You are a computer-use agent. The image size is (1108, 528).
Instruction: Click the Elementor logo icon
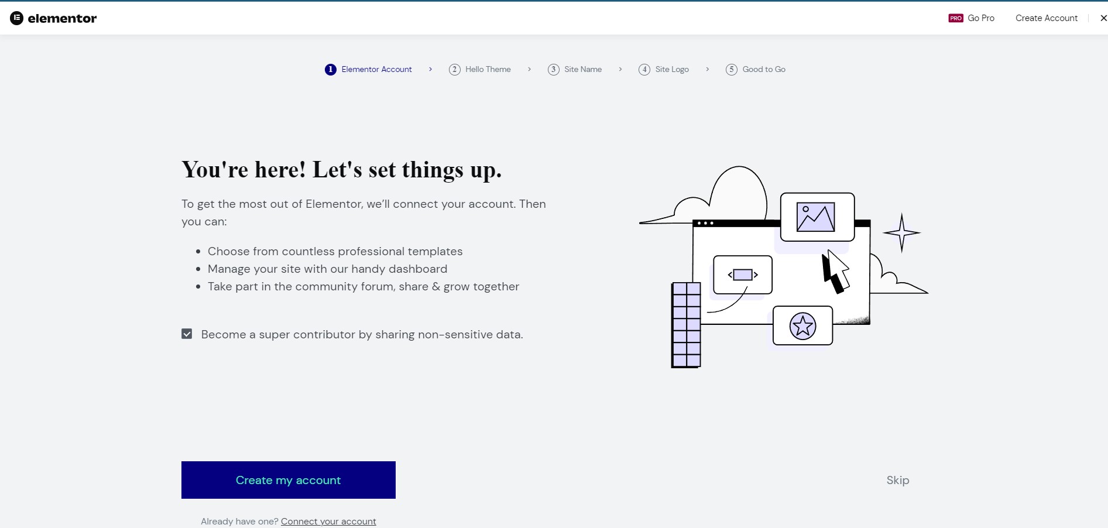16,18
